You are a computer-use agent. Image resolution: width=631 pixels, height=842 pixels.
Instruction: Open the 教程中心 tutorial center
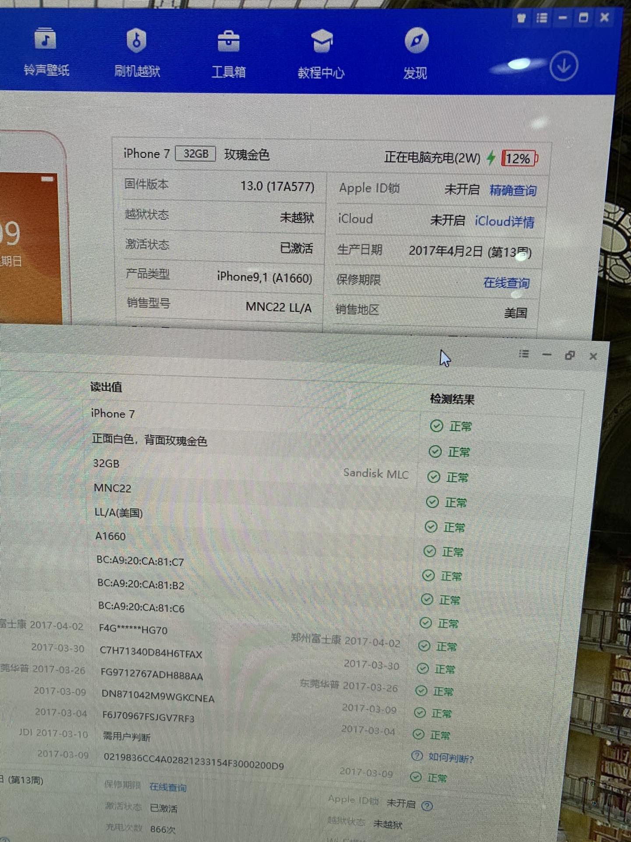click(321, 54)
